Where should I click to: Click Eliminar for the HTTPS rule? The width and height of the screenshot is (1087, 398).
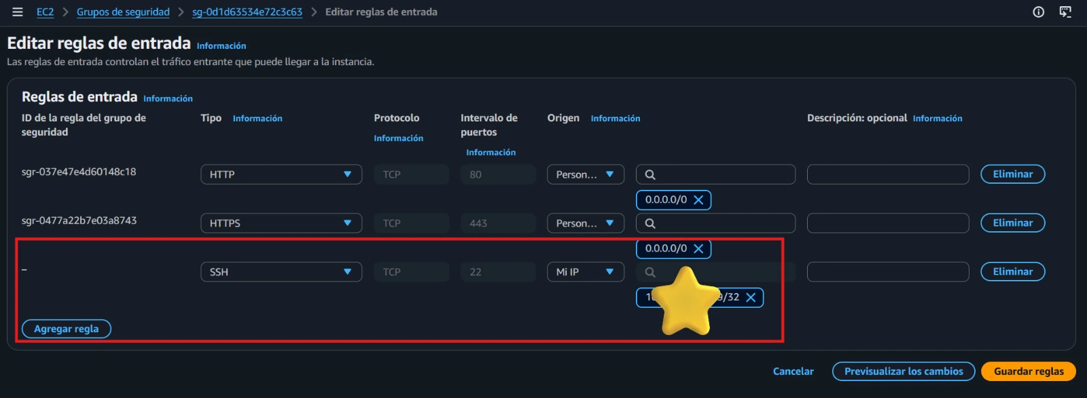[1013, 223]
